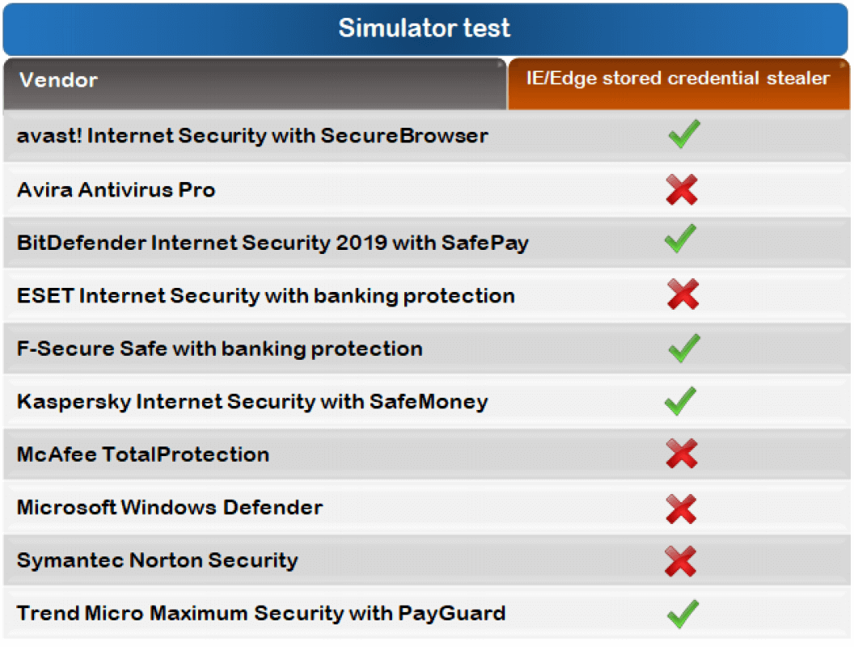
Task: Select the Microsoft Windows Defender row label
Action: point(170,508)
